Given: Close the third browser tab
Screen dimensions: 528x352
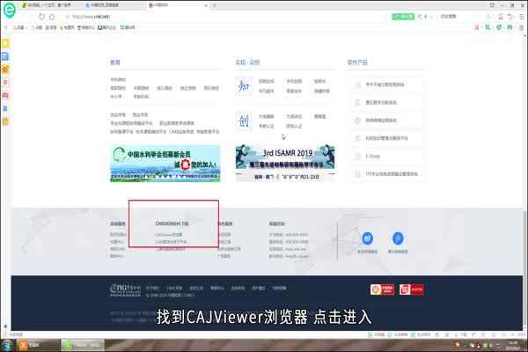Looking at the screenshot, I should point(206,5).
